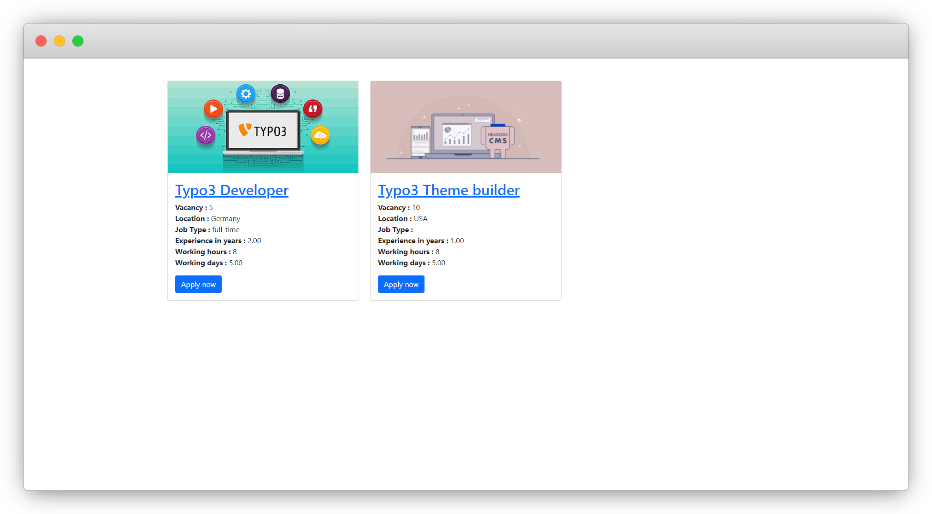This screenshot has height=514, width=932.
Task: Click the green maximize window button
Action: [78, 41]
